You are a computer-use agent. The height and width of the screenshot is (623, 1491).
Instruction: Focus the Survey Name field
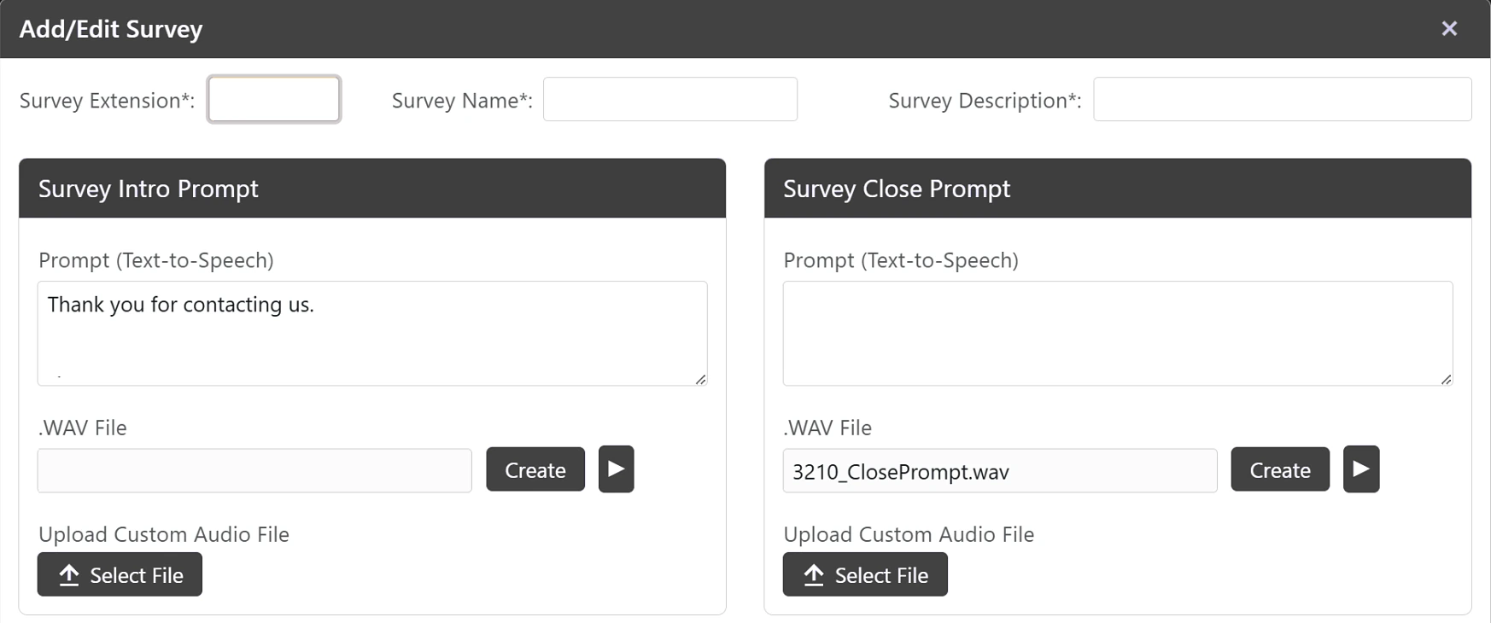[x=670, y=99]
